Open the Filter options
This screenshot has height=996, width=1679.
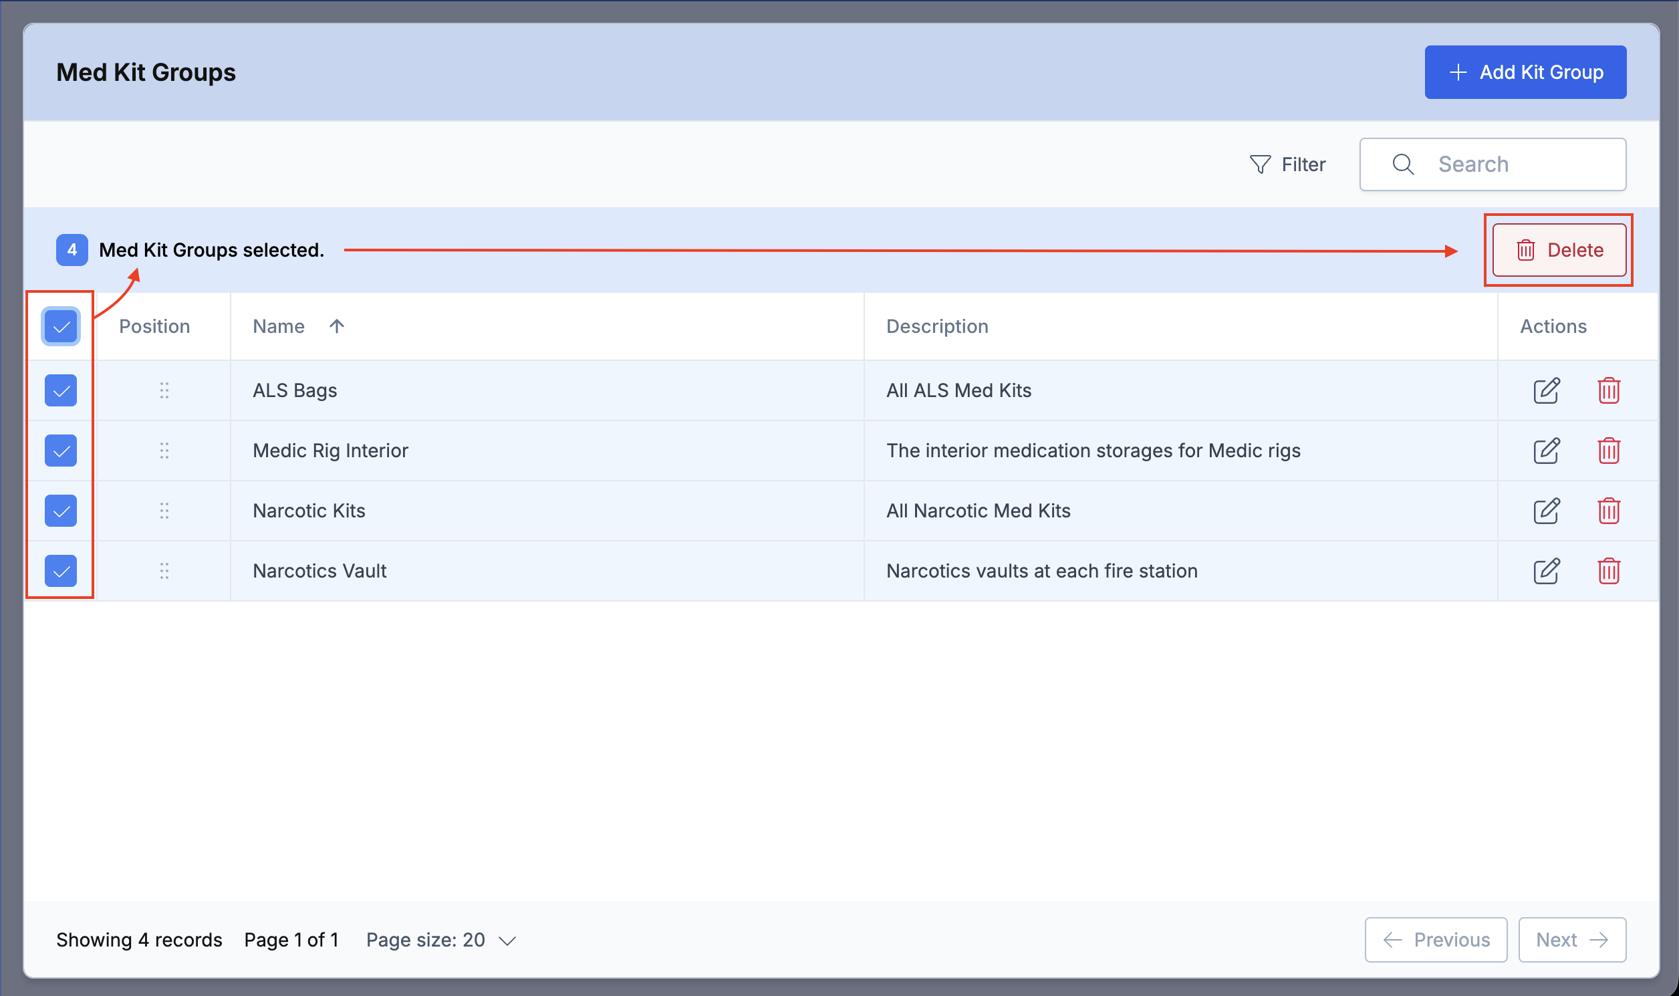coord(1287,164)
